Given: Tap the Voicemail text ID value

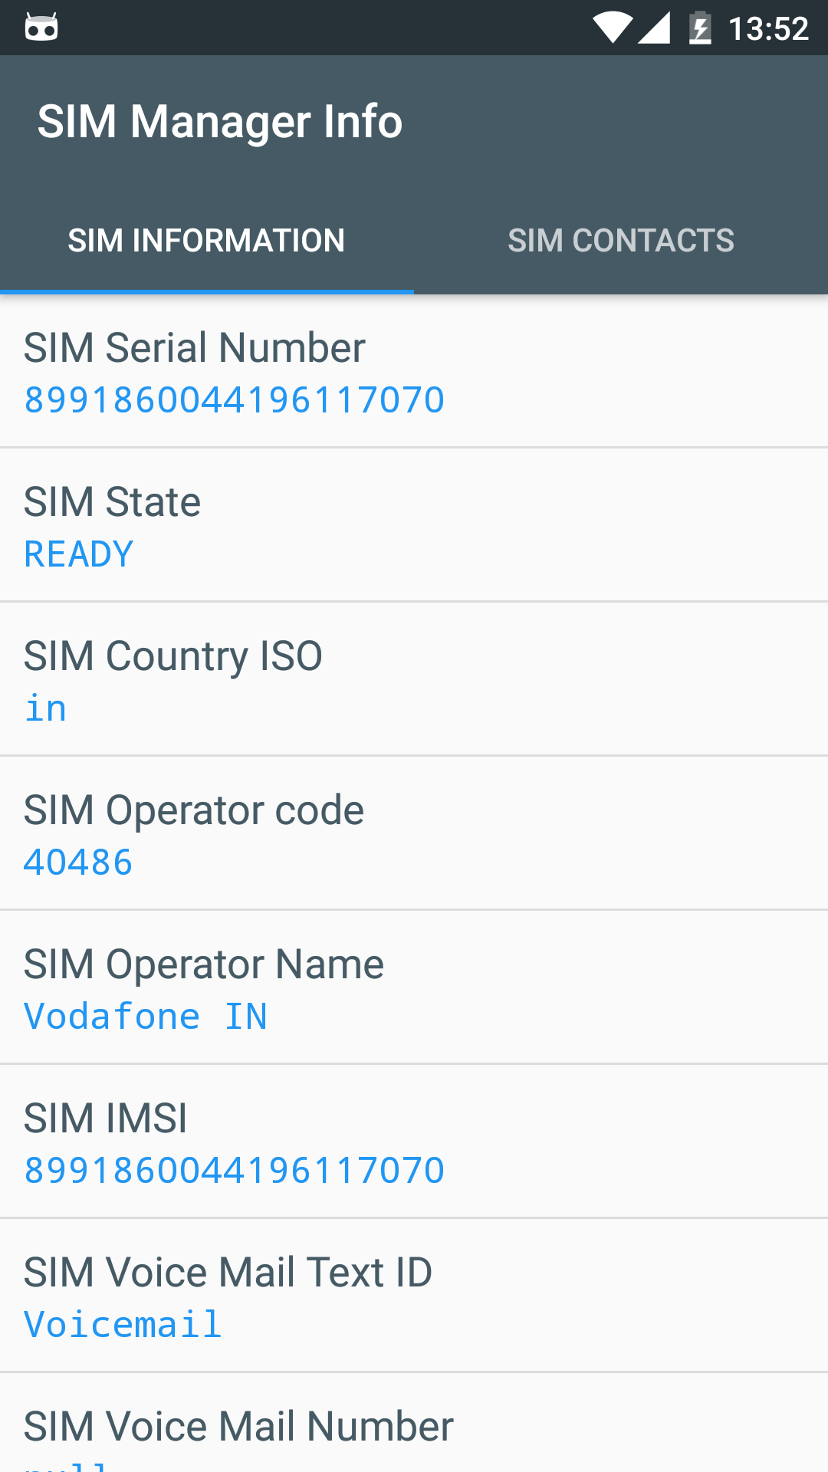Looking at the screenshot, I should (123, 1325).
